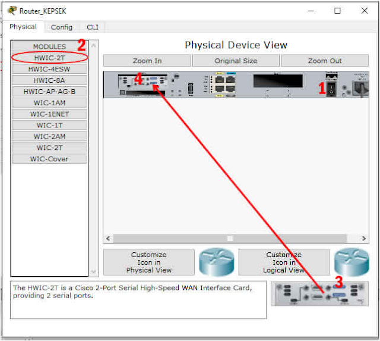The image size is (380, 341).
Task: Choose the WIC-2AM module
Action: (x=49, y=136)
